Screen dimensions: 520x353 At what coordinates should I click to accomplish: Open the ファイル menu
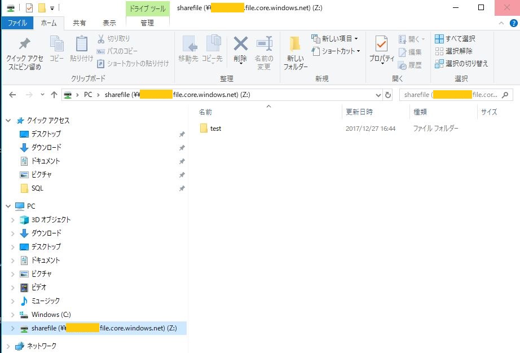(17, 23)
